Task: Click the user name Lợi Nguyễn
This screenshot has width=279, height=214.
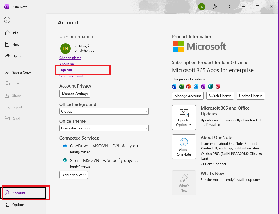Action: [82, 46]
